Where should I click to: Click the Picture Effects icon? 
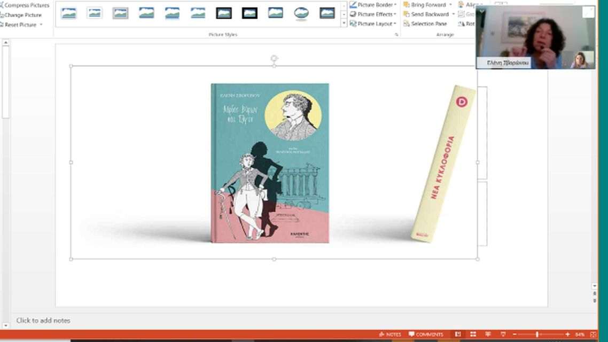[x=353, y=14]
